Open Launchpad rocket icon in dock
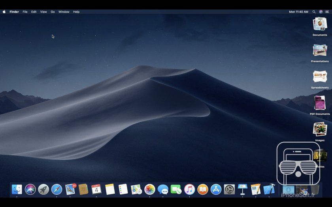 point(43,190)
